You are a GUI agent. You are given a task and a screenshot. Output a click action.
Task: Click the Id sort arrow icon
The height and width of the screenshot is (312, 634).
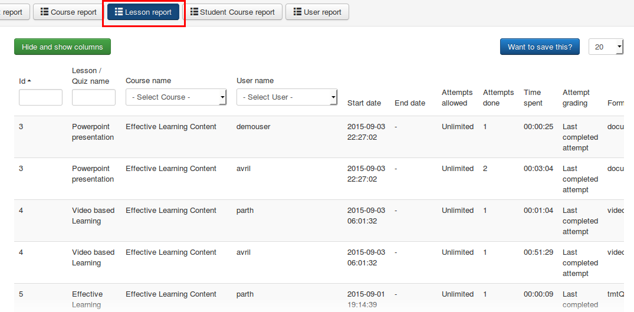(x=29, y=81)
